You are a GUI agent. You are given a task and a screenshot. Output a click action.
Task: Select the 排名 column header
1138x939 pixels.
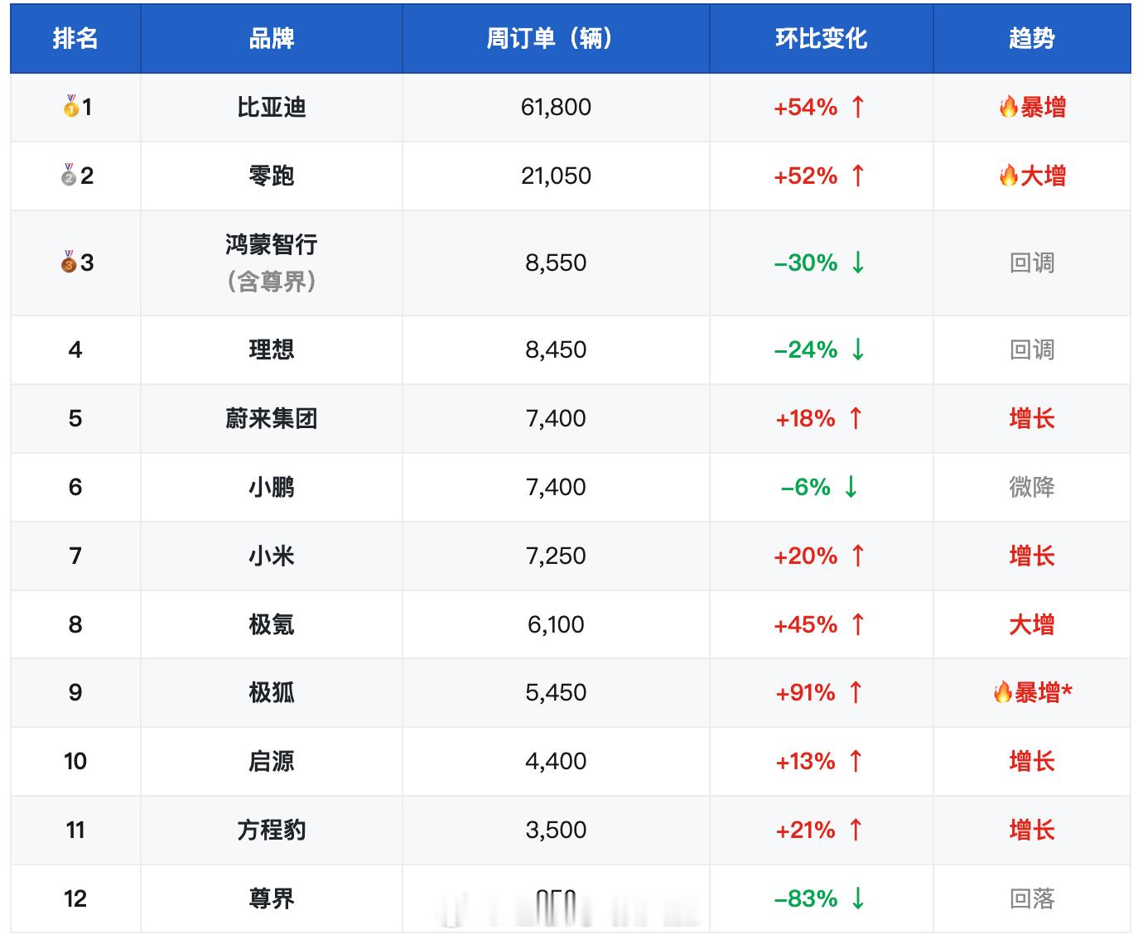click(x=75, y=38)
